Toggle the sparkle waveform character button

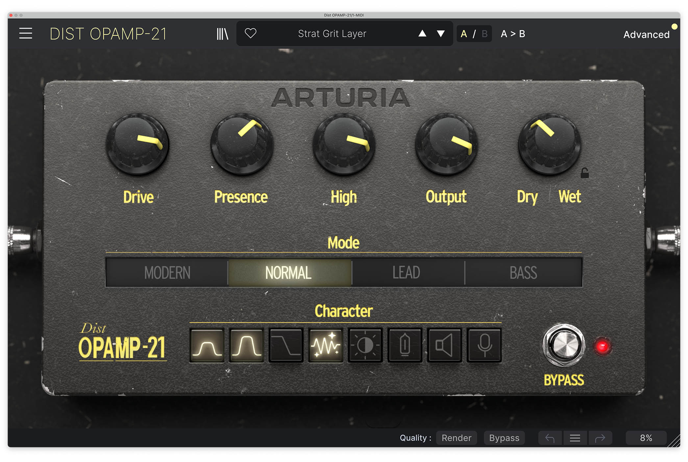326,345
